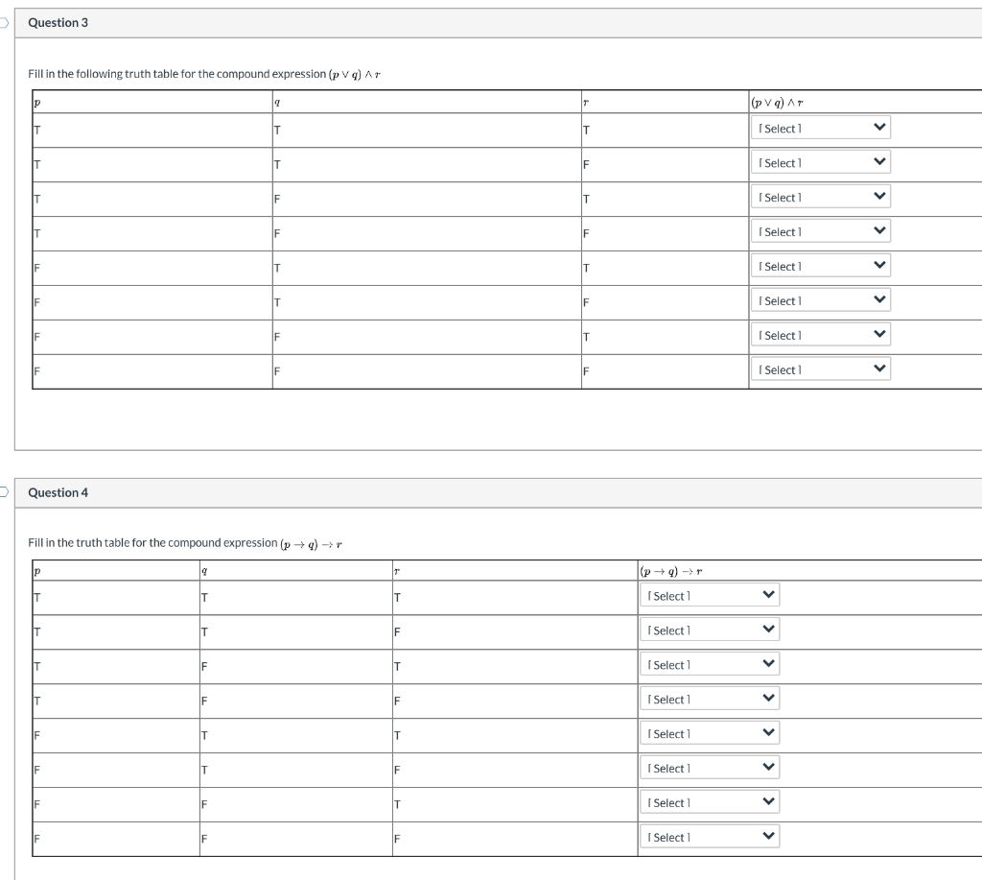Open Question 3 dropdown for row F T T
The width and height of the screenshot is (982, 880).
click(x=821, y=266)
